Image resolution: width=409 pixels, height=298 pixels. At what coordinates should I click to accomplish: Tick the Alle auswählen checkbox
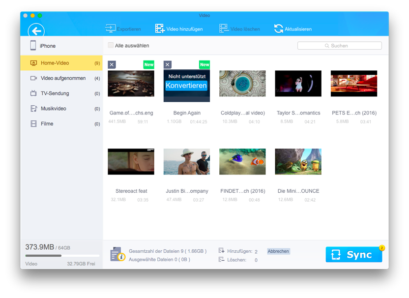coord(111,45)
